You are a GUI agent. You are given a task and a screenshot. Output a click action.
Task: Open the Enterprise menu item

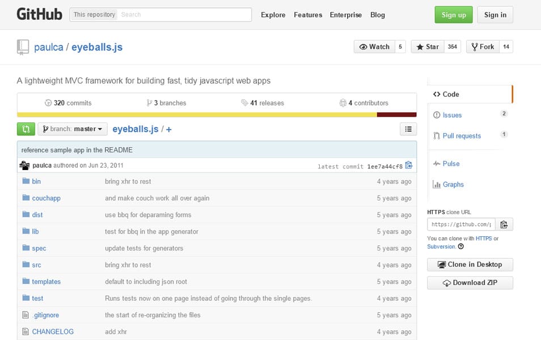[346, 15]
